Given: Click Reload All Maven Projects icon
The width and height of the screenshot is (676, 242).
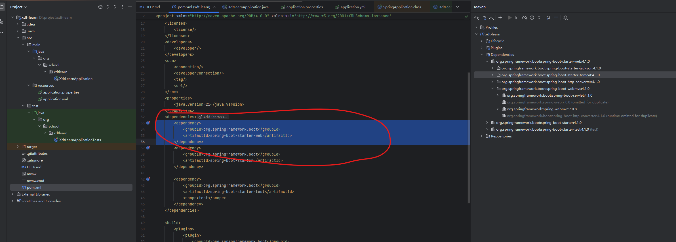Looking at the screenshot, I should [x=476, y=18].
